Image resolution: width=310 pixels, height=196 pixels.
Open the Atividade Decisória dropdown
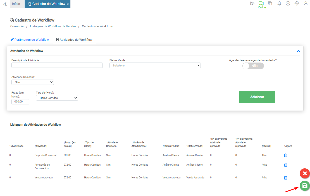32,82
